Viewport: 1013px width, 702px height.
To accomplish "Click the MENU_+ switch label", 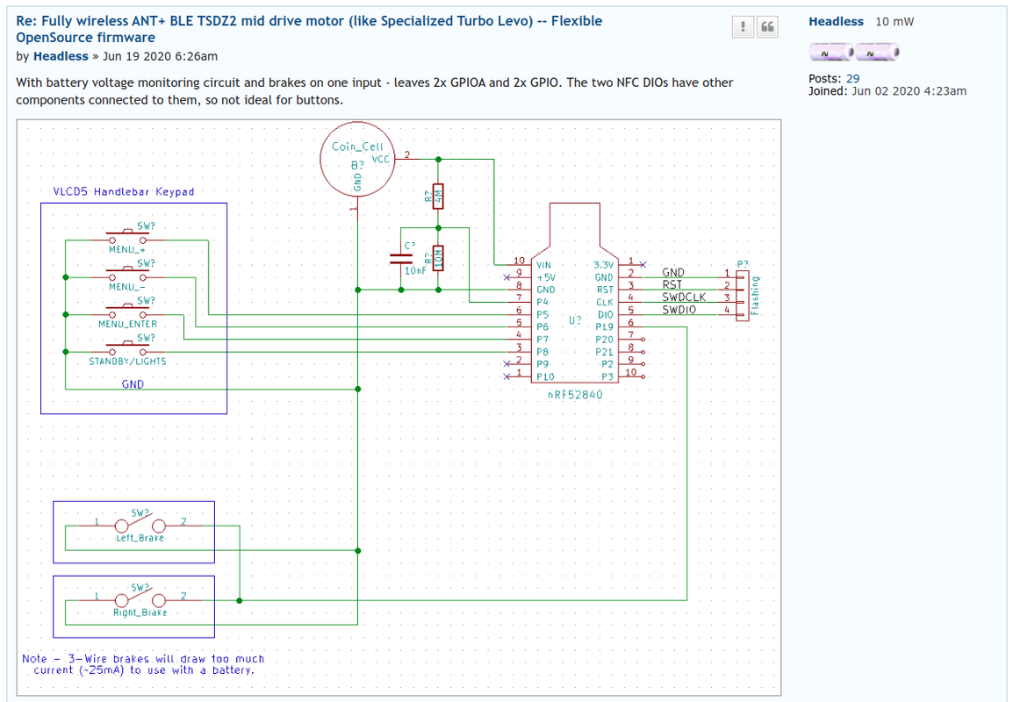I will (x=127, y=249).
